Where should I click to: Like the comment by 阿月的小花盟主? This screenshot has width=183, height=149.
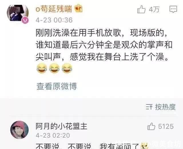tap(151, 126)
